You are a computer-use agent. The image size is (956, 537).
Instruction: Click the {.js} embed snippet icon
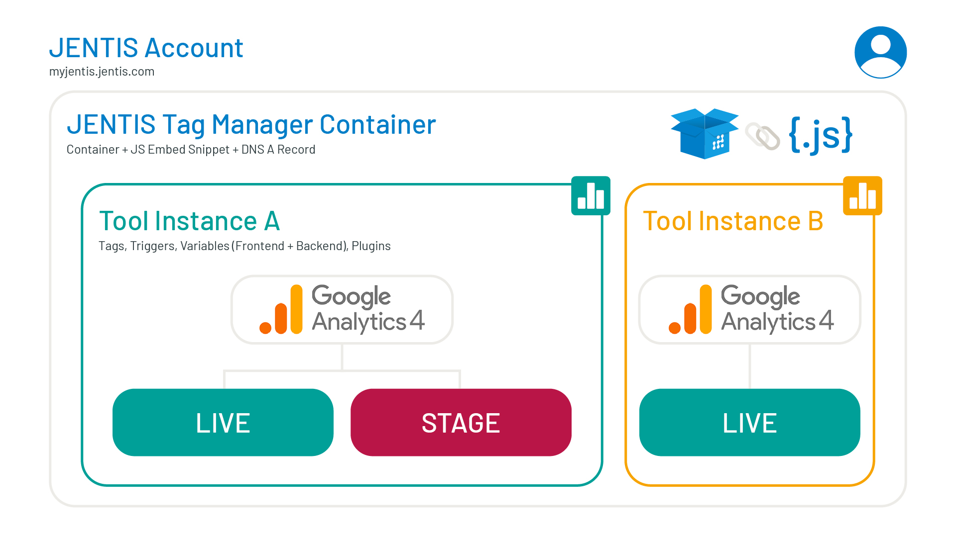point(821,135)
